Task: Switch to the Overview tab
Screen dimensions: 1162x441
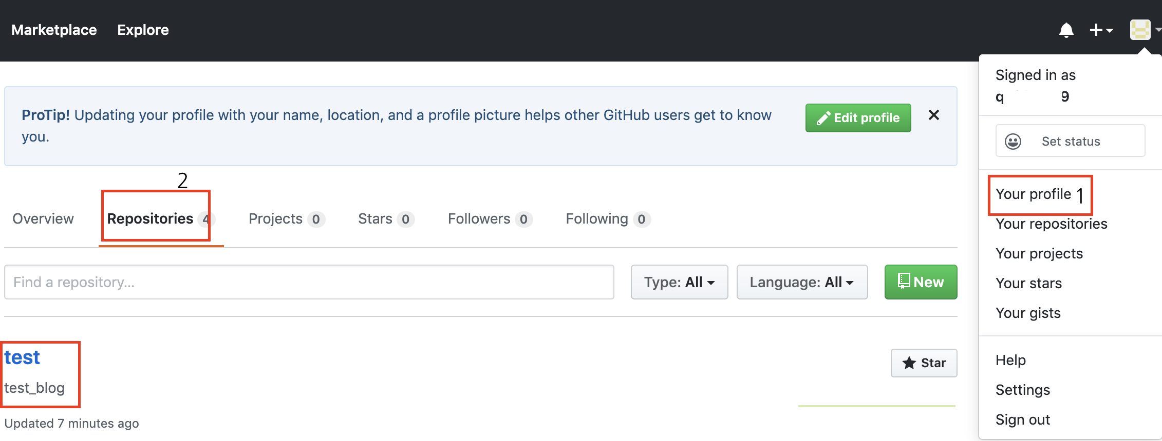Action: tap(43, 219)
